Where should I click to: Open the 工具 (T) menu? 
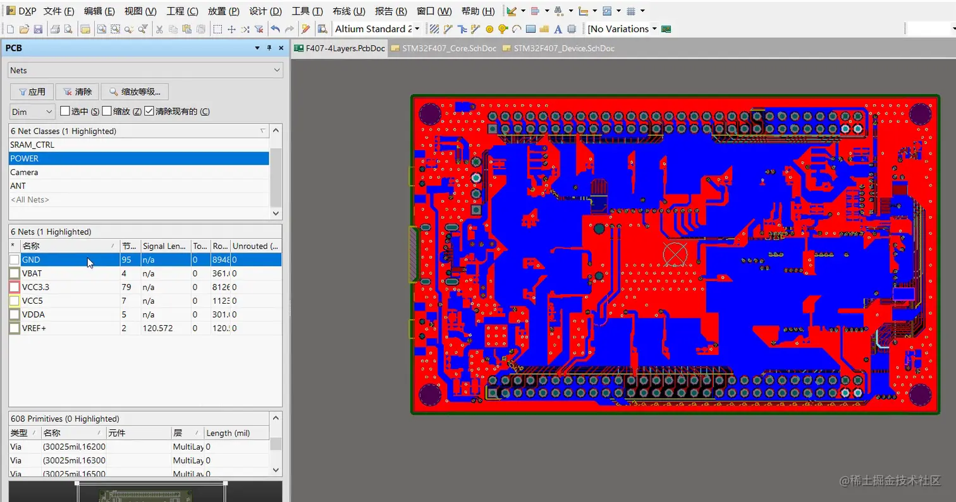307,11
